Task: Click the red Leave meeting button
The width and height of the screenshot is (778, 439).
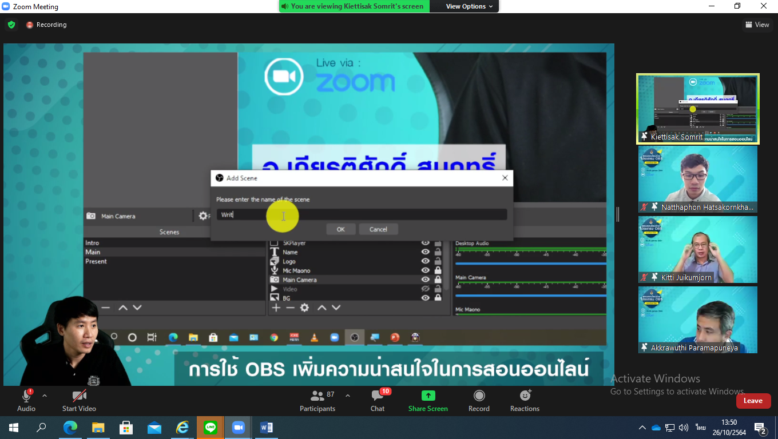Action: point(753,401)
